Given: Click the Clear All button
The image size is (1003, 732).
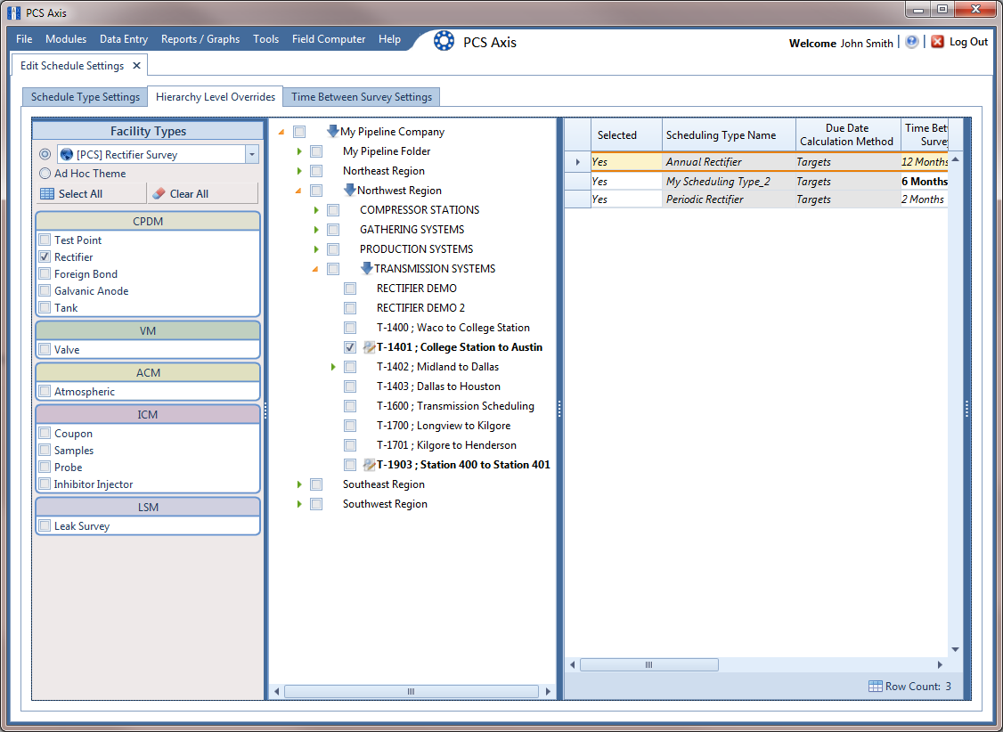Looking at the screenshot, I should tap(203, 194).
